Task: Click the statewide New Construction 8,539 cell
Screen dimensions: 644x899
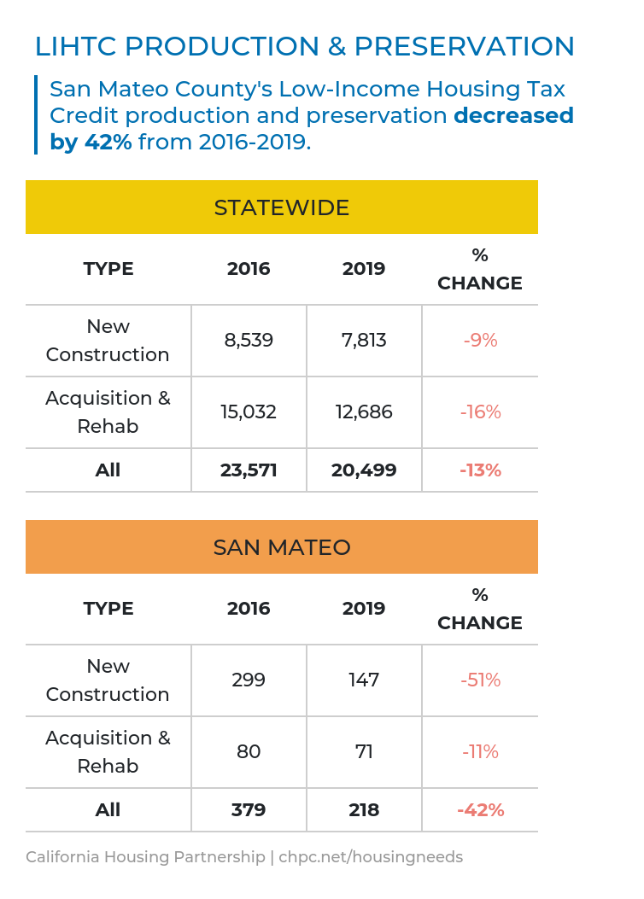Action: 249,341
